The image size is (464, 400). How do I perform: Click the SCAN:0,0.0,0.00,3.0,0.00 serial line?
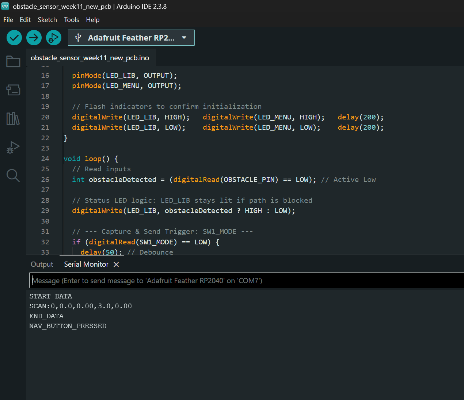(80, 306)
